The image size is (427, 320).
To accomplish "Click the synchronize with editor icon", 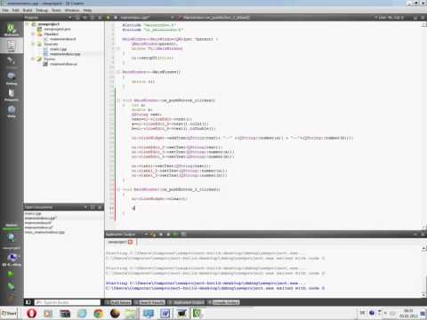I will point(85,18).
